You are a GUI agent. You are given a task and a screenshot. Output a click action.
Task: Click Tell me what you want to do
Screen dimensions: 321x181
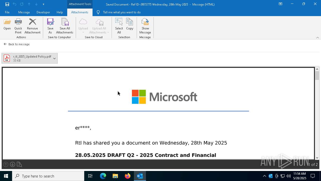pos(119,12)
